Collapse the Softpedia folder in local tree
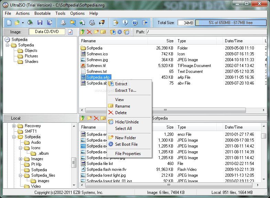The width and height of the screenshot is (270, 198). point(14,137)
